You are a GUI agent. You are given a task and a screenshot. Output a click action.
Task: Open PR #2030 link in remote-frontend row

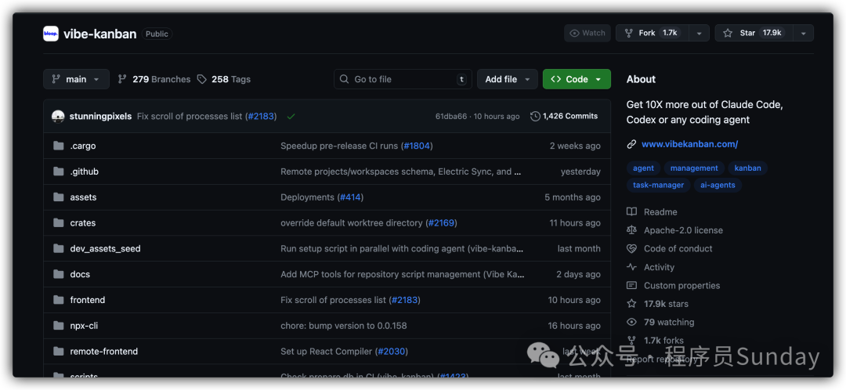coord(391,351)
